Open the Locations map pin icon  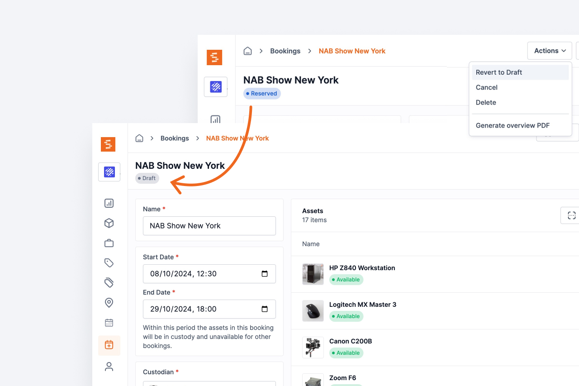coord(109,302)
